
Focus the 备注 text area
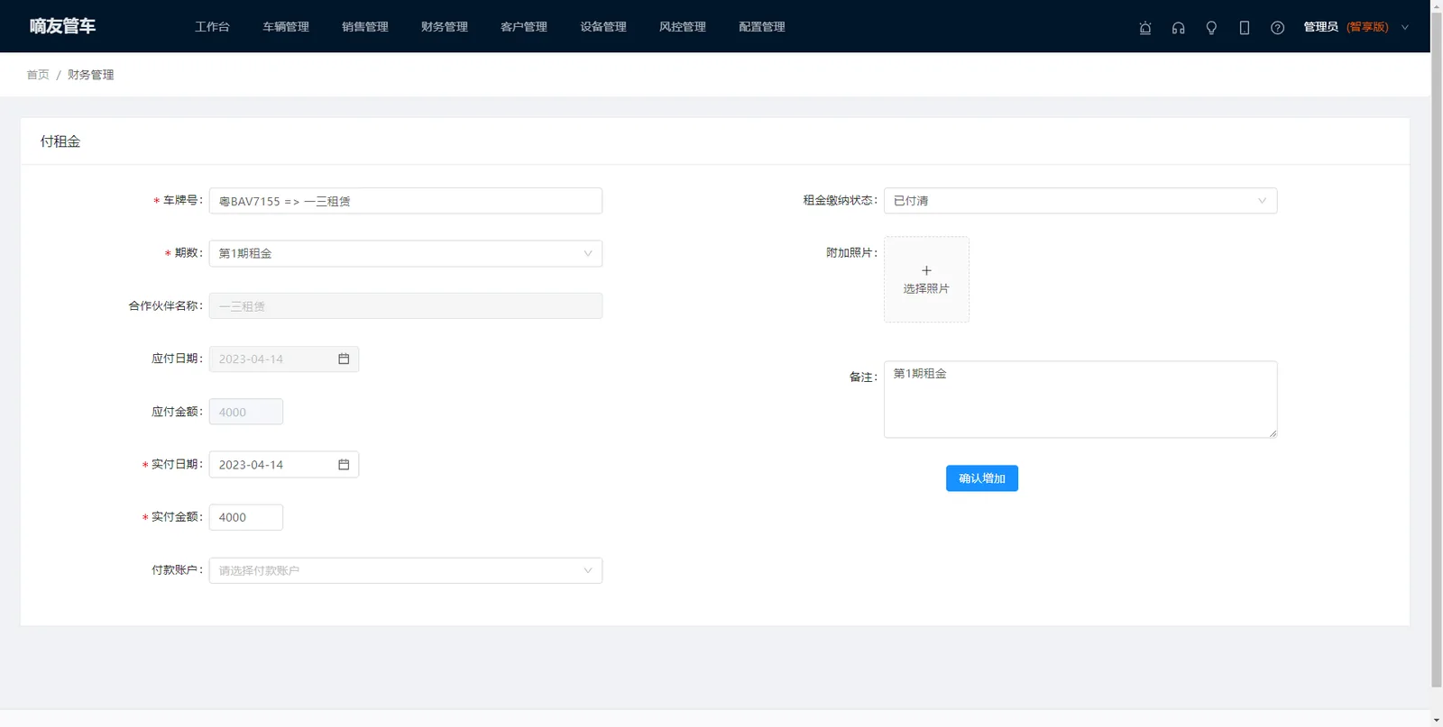1080,399
